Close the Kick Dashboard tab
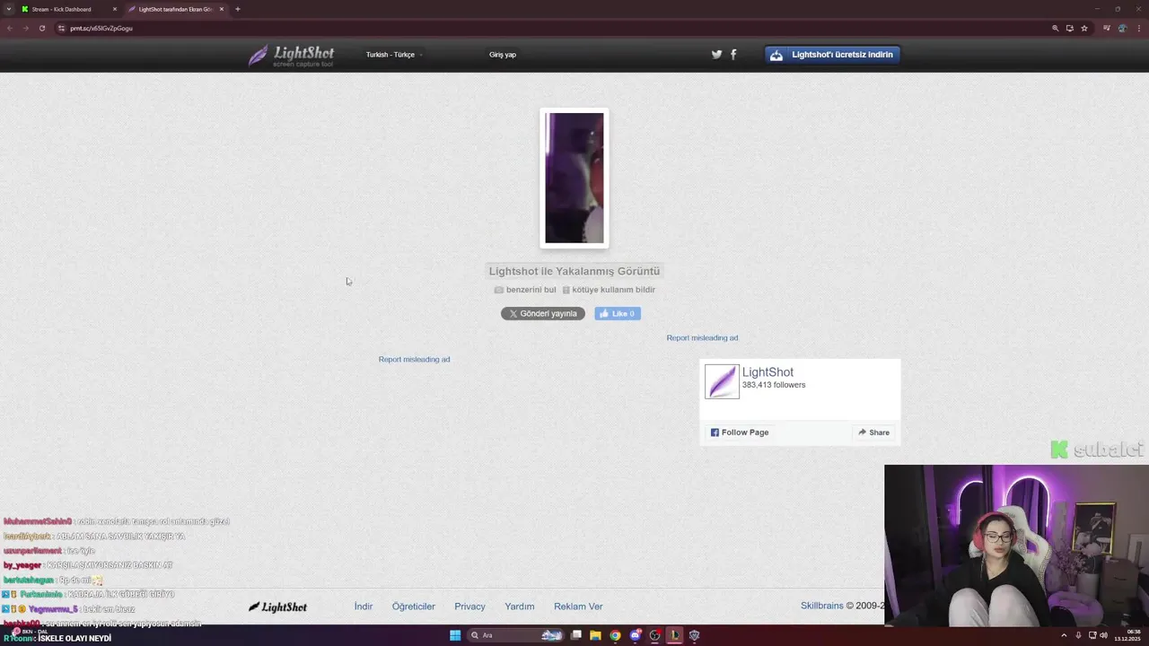This screenshot has width=1149, height=646. 115,9
